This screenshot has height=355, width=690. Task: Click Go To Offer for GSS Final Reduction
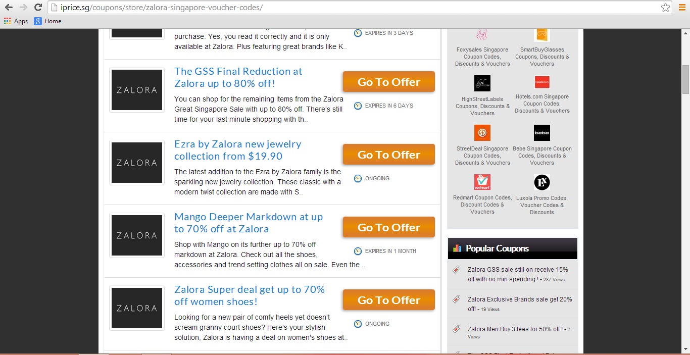(x=389, y=82)
